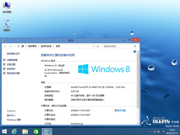Viewport: 180px width, 135px height.
Task: Open the Recycle Bin desktop icon
Action: (7, 25)
